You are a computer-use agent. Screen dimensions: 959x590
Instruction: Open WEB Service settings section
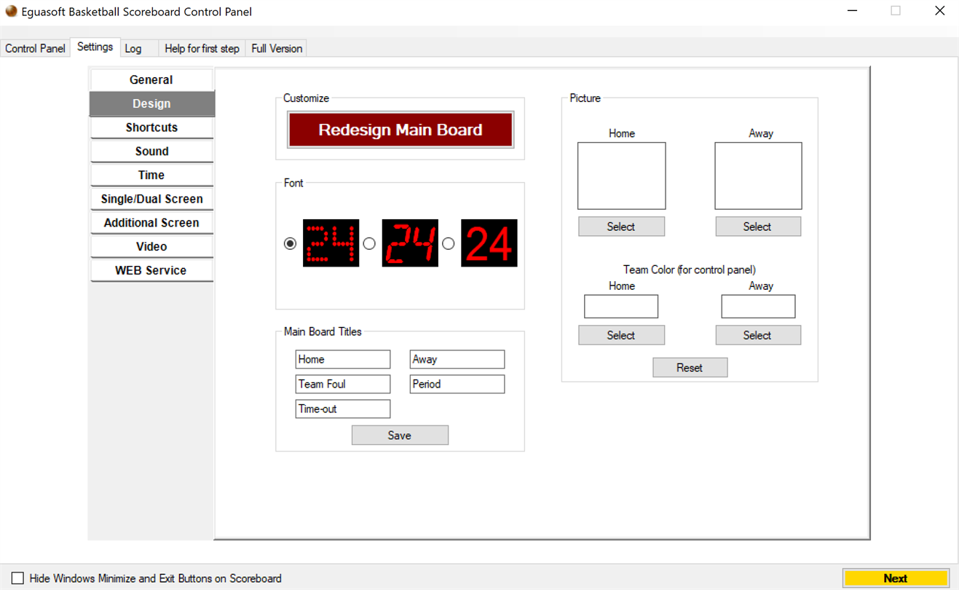(151, 270)
